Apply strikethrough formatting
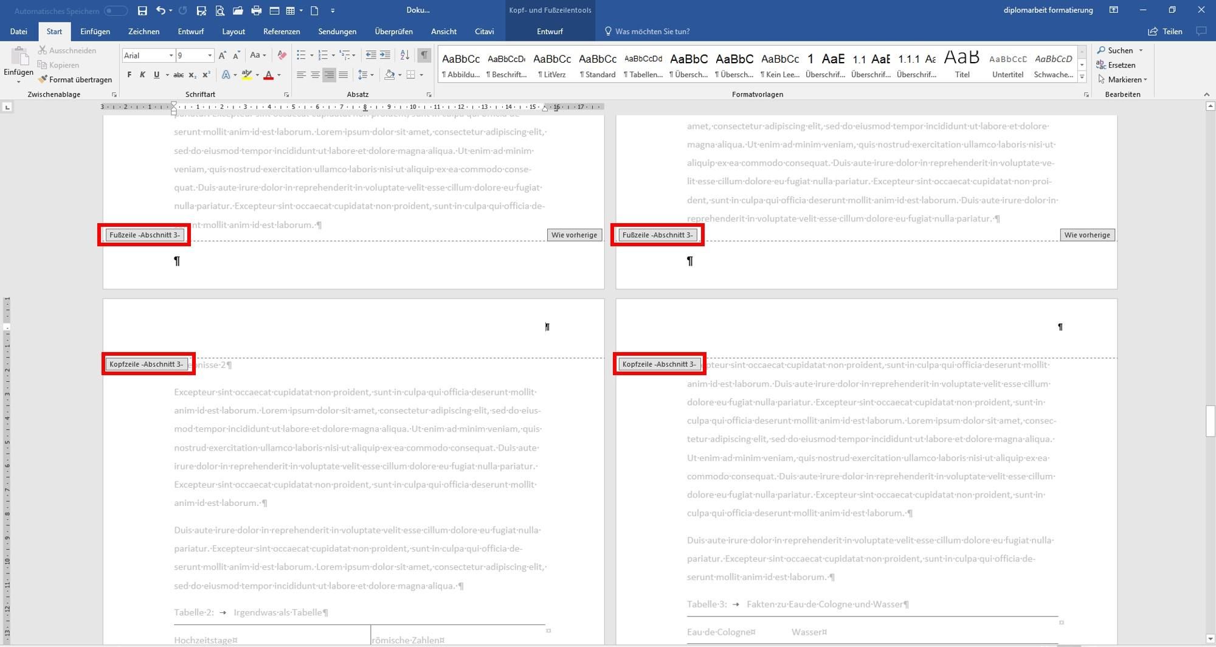 (178, 75)
